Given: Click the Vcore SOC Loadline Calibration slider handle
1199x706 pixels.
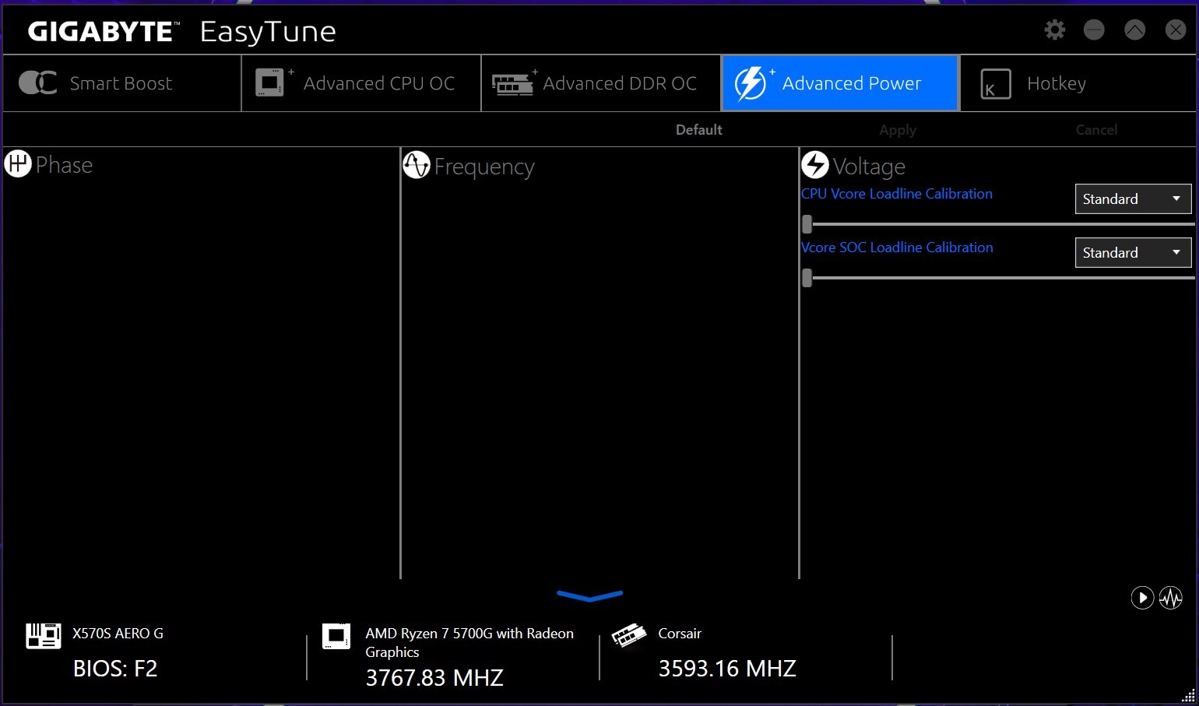Looking at the screenshot, I should [807, 278].
